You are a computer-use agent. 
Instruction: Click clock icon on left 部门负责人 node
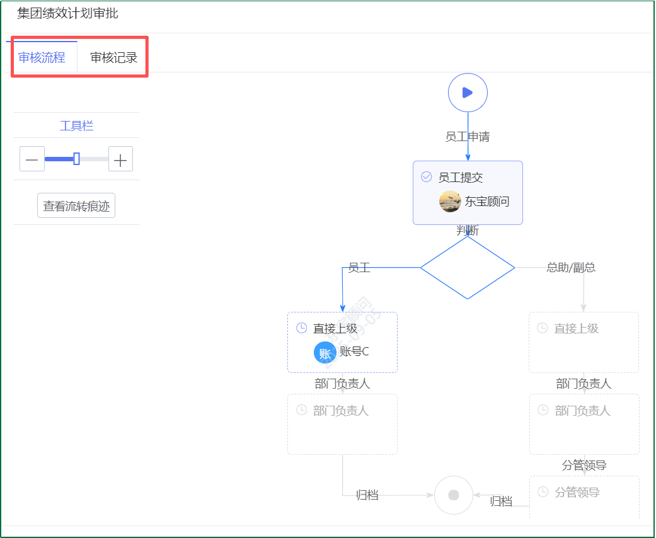pyautogui.click(x=301, y=410)
